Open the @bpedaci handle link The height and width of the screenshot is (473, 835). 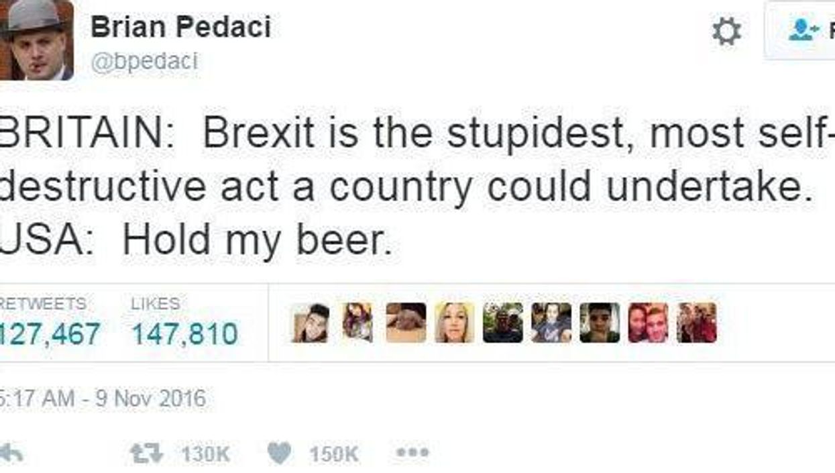click(x=144, y=61)
